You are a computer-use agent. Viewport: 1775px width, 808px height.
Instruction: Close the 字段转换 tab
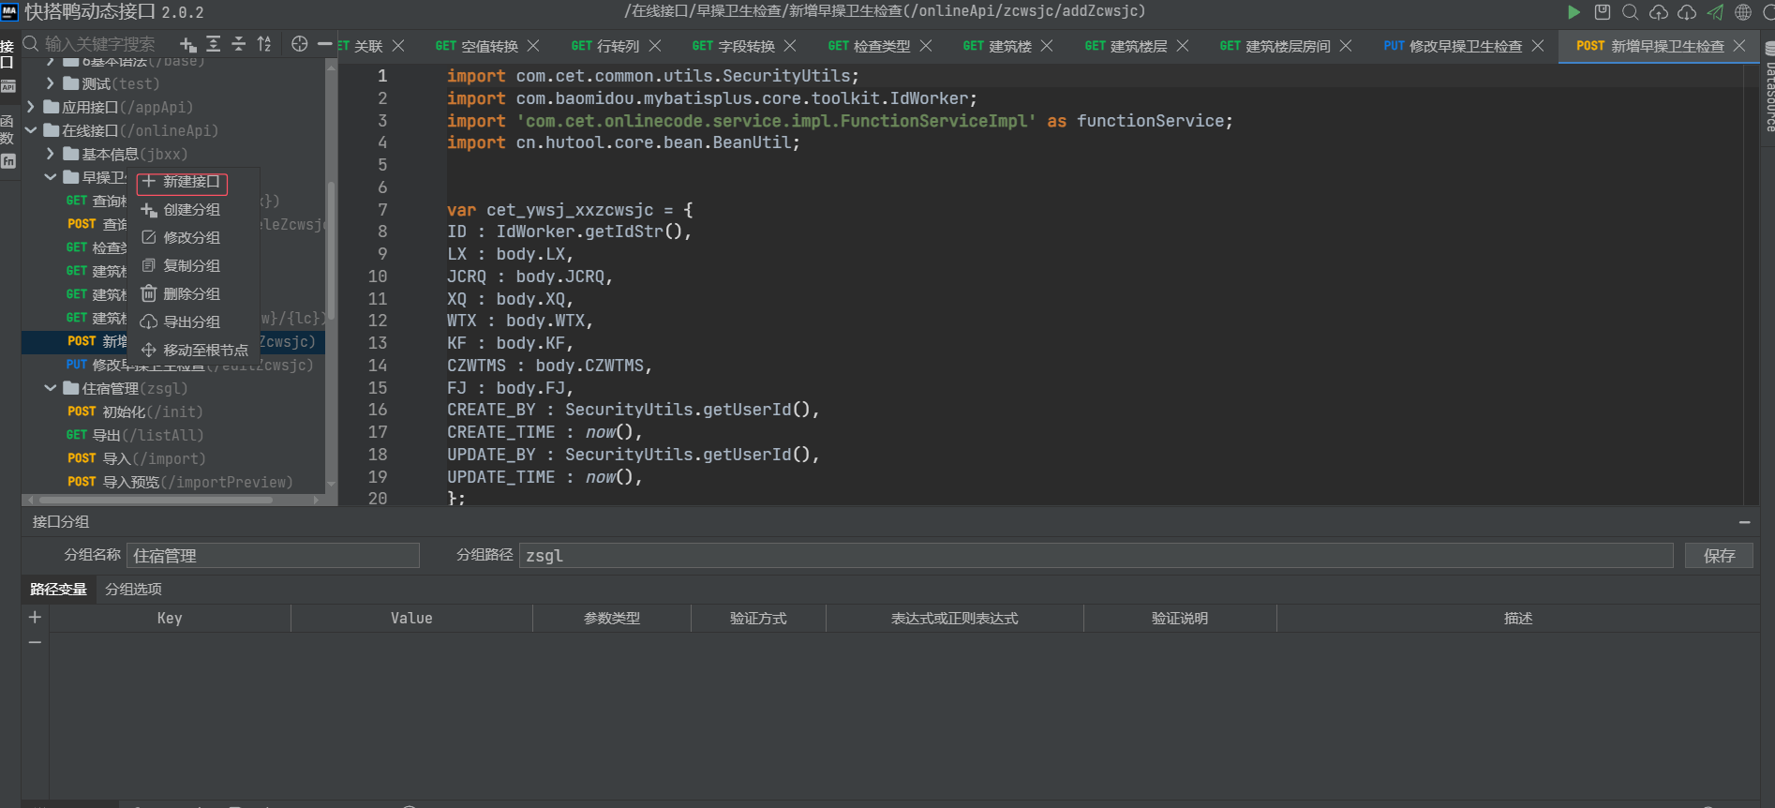[x=790, y=46]
